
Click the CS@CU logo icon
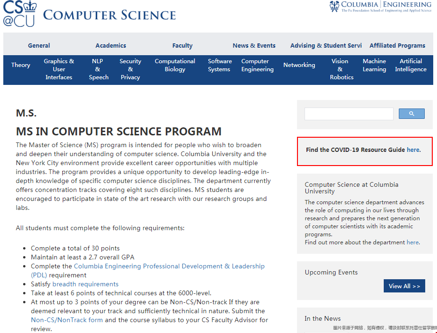20,13
